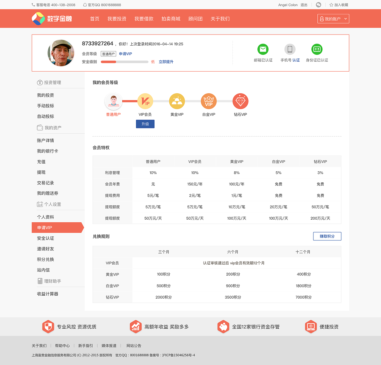Image resolution: width=381 pixels, height=365 pixels.
Task: Select 个人资料 in sidebar
Action: pyautogui.click(x=46, y=217)
